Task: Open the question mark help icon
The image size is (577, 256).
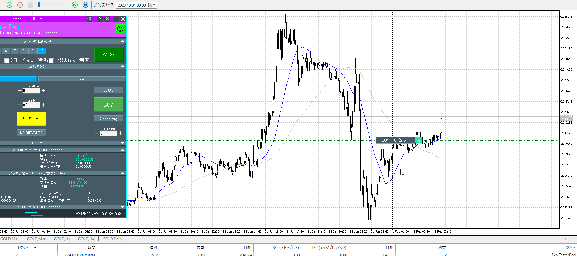Action: [x=100, y=19]
